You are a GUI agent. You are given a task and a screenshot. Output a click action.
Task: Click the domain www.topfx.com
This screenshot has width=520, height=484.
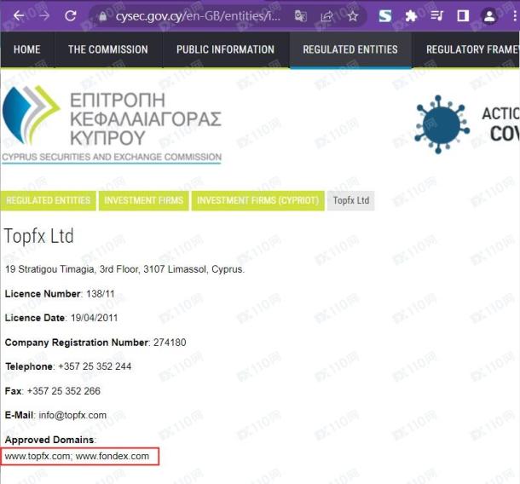click(38, 457)
